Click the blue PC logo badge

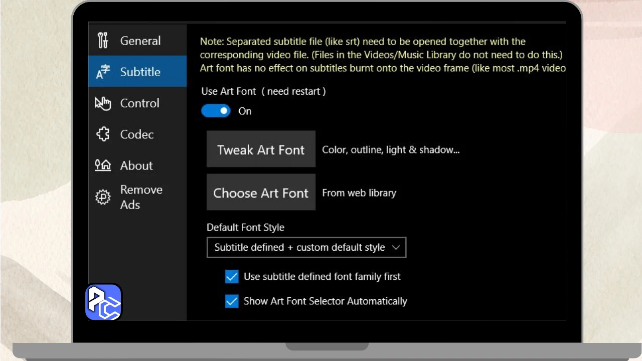104,302
